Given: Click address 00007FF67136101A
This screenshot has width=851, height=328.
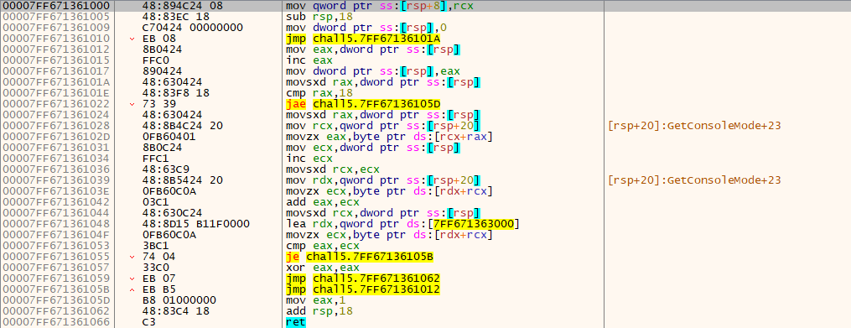Looking at the screenshot, I should tap(55, 82).
